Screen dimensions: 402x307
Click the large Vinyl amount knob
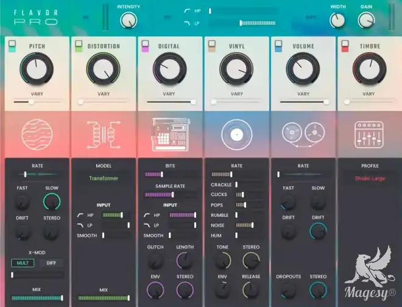[236, 69]
